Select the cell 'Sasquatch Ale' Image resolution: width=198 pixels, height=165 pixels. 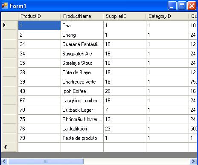click(82, 53)
